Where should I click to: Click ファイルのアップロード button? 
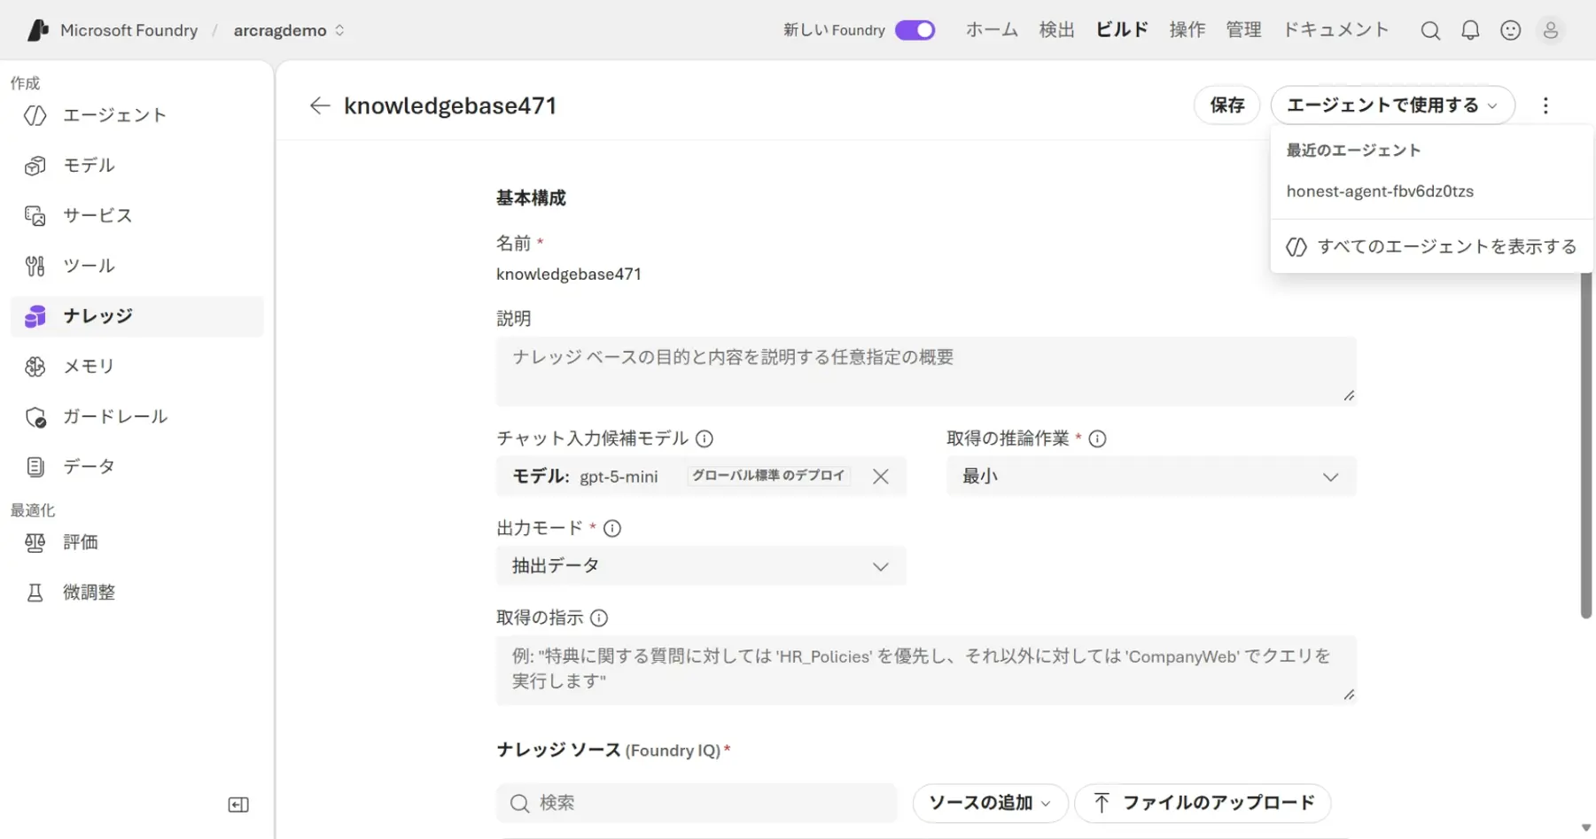pos(1203,803)
